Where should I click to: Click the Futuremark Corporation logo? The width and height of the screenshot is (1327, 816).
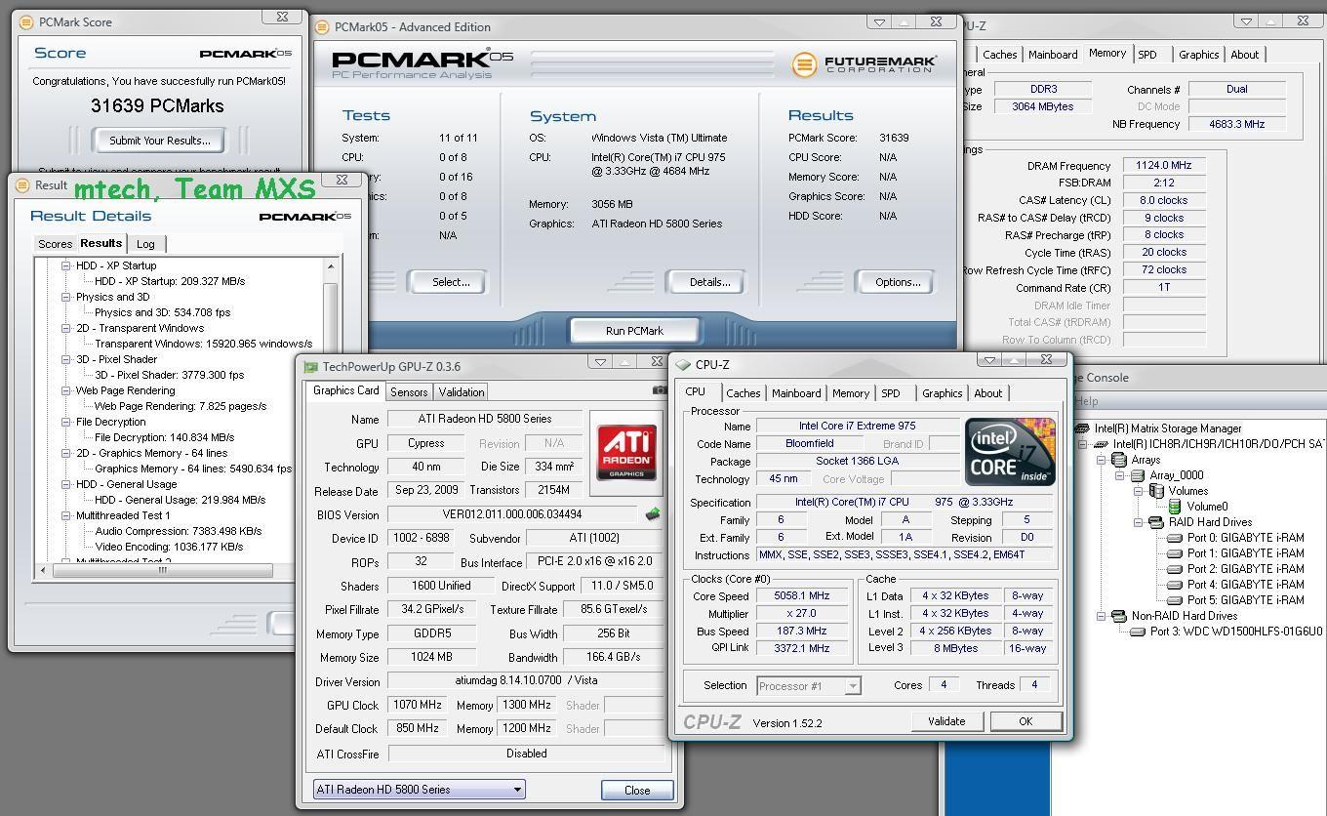click(x=865, y=64)
